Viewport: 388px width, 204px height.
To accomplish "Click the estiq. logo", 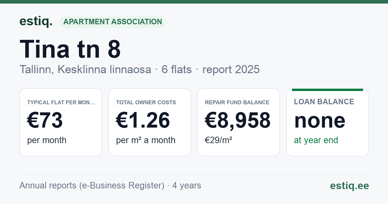I will point(36,21).
